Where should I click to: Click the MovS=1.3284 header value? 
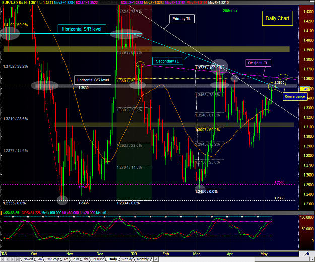[x=65, y=3]
